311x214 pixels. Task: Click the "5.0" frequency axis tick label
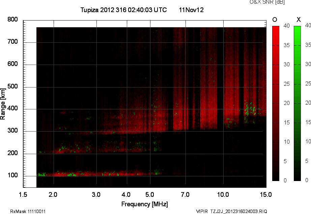pyautogui.click(x=149, y=194)
